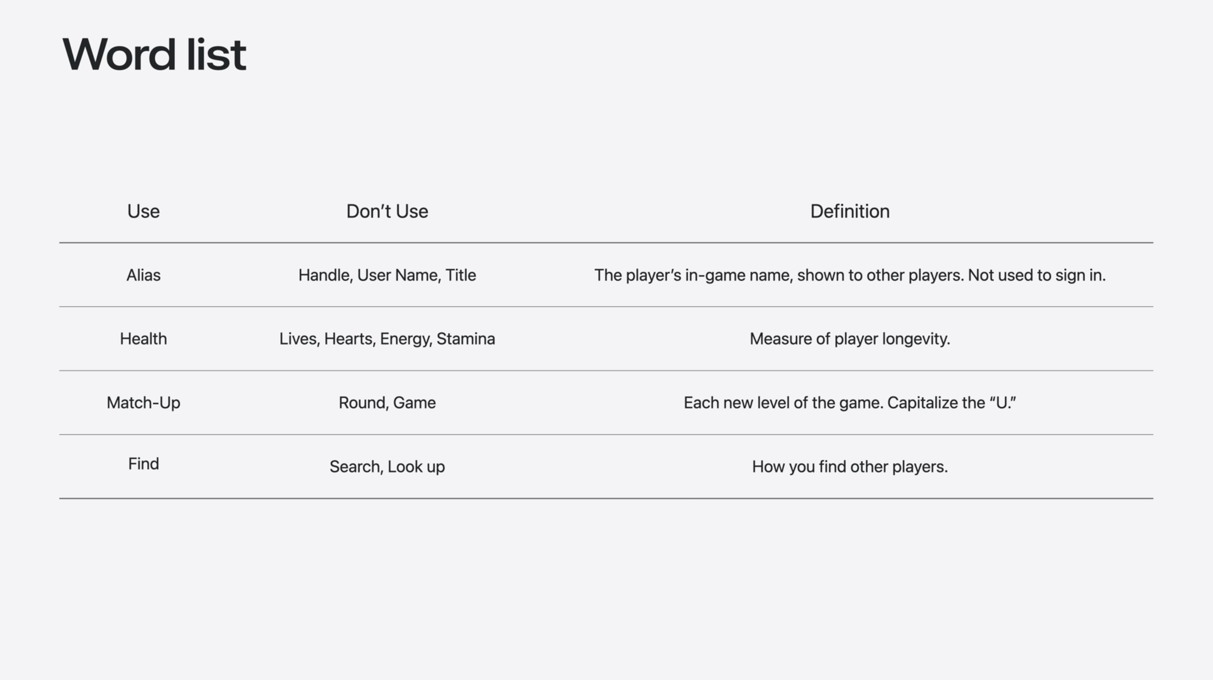Click the word "Stamina" in the Health row
This screenshot has height=680, width=1213.
coord(465,339)
